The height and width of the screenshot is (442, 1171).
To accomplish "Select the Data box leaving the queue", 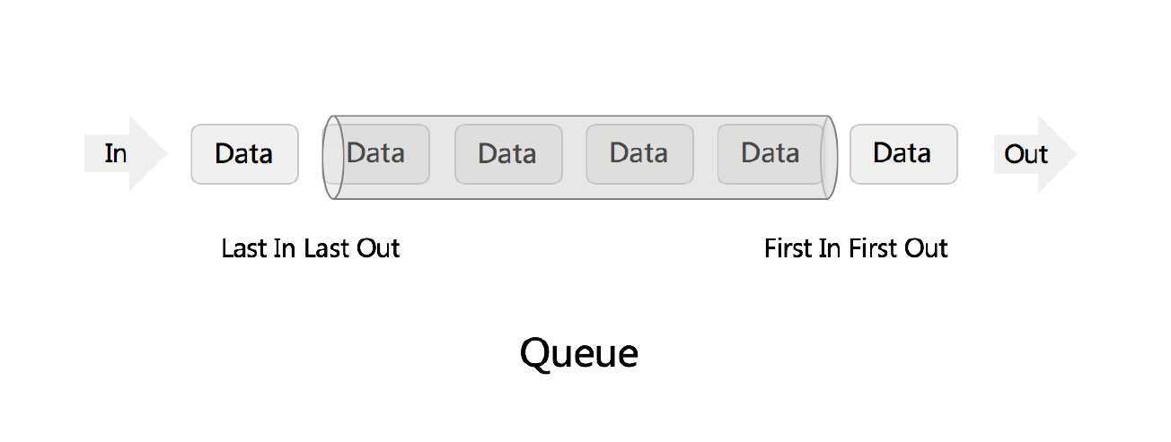I will (903, 154).
